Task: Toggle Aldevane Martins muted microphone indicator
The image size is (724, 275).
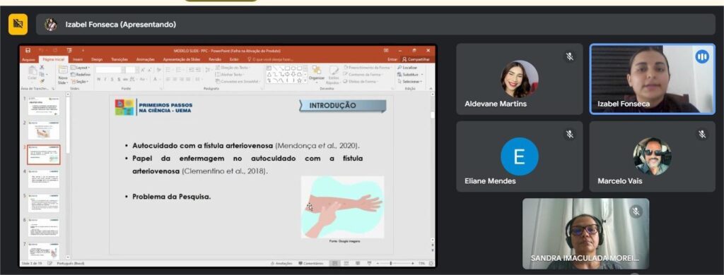Action: click(570, 56)
